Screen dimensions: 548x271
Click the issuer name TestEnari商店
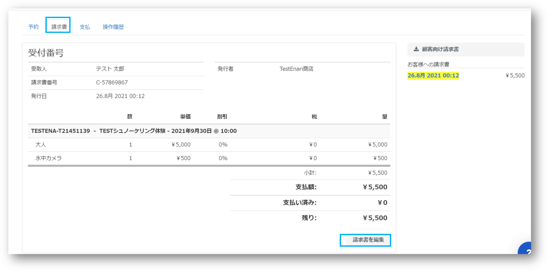pos(296,69)
